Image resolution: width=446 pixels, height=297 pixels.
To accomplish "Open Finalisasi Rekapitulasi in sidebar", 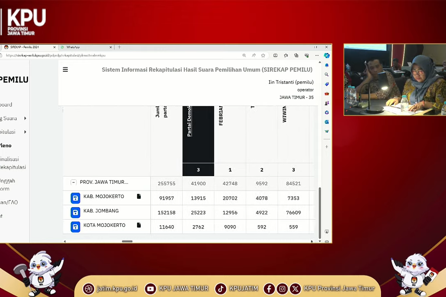I will [x=13, y=163].
